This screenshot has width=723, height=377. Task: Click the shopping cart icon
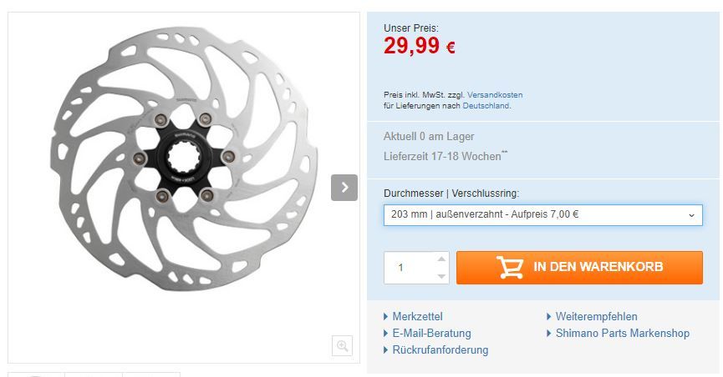pos(510,267)
